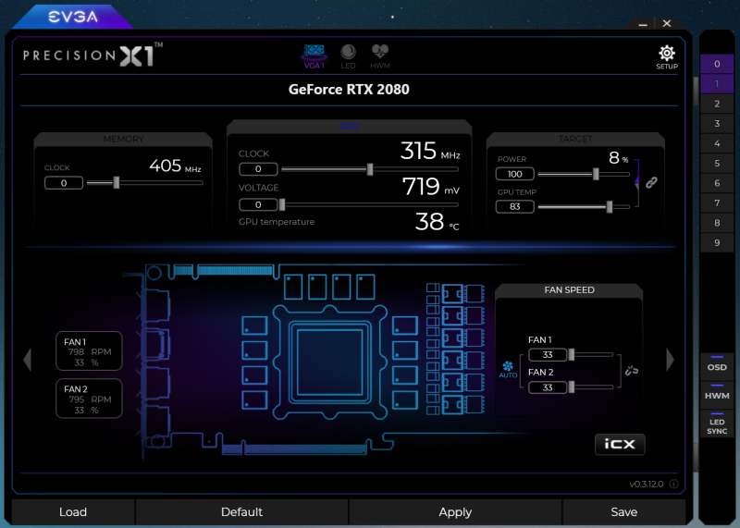Select profile slot 9
Screen dimensions: 740x528
click(x=717, y=242)
